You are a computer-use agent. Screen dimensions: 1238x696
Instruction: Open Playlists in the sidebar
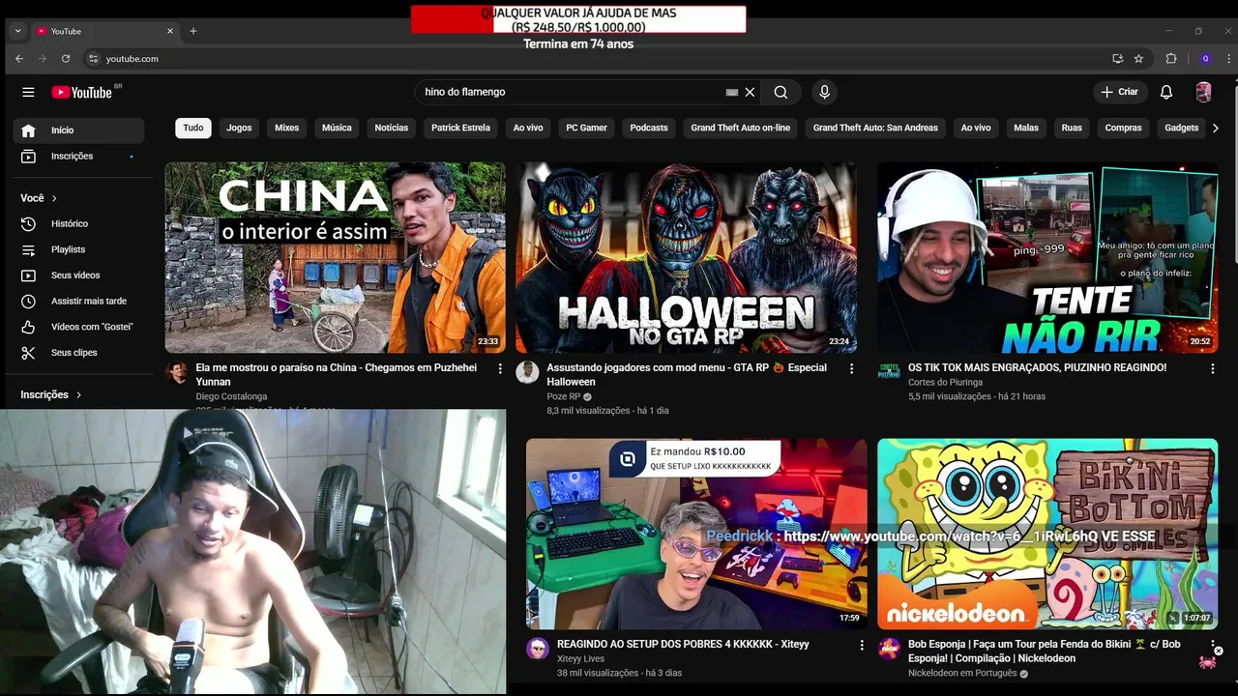(78, 249)
